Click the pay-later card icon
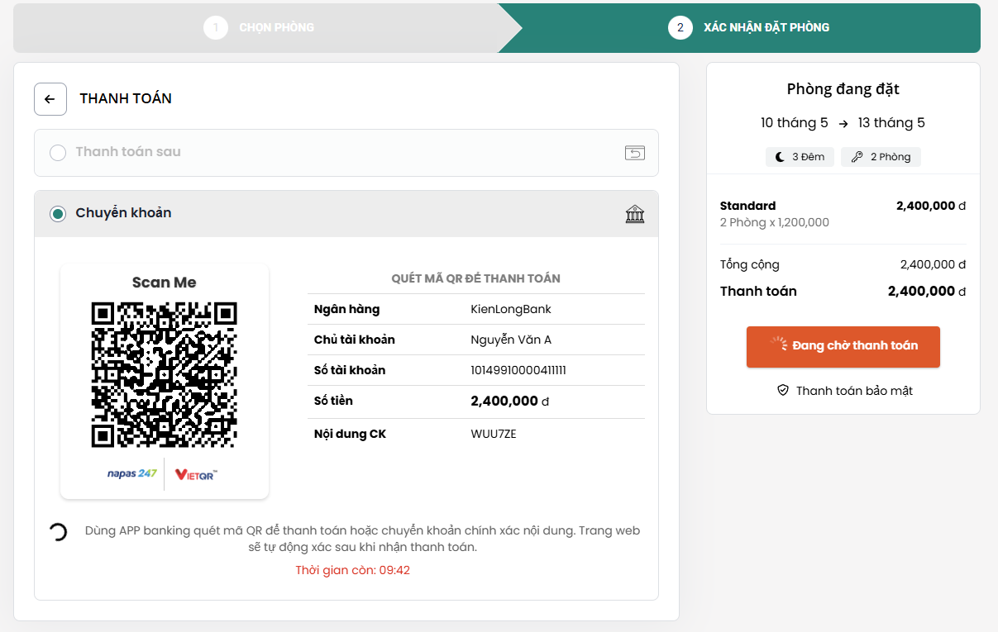 (634, 153)
